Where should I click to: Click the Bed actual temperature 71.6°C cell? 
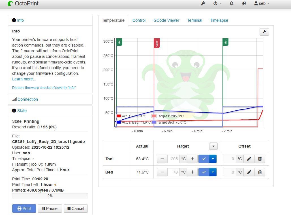[x=142, y=172]
